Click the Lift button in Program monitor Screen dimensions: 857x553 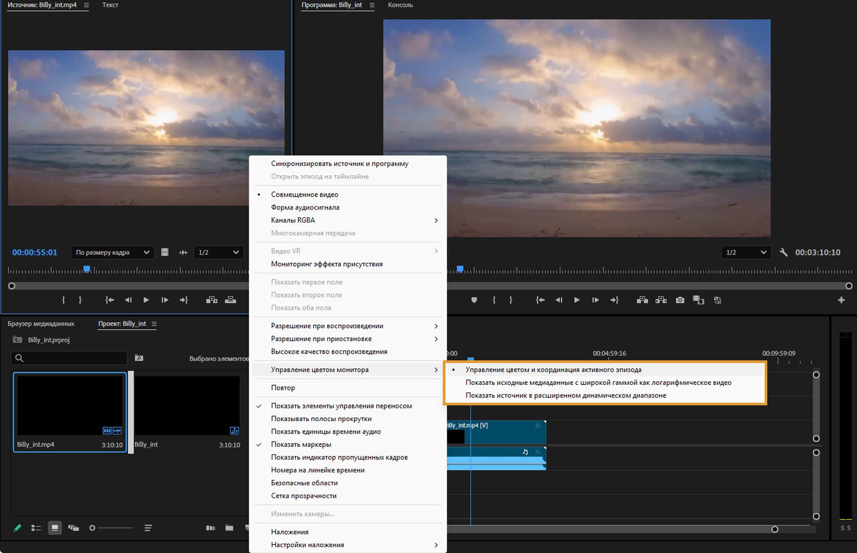coord(642,300)
